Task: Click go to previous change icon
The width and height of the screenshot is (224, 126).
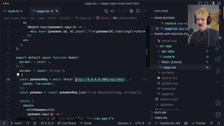Action: [113, 11]
